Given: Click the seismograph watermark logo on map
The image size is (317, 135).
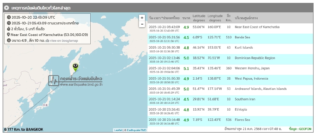Looking at the screenshot, I should click(54, 80).
